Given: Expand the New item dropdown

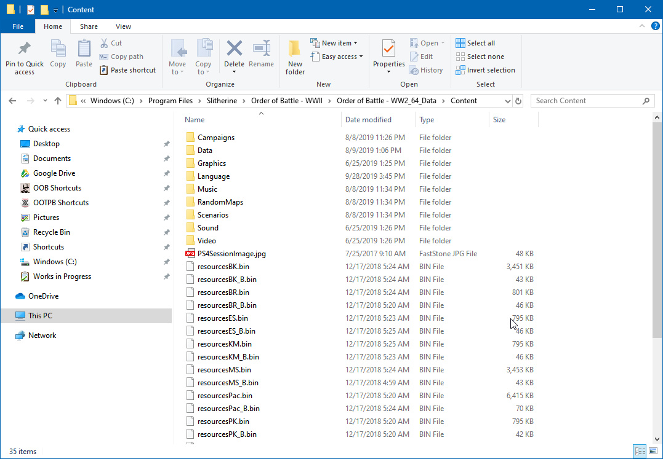Looking at the screenshot, I should [x=334, y=43].
